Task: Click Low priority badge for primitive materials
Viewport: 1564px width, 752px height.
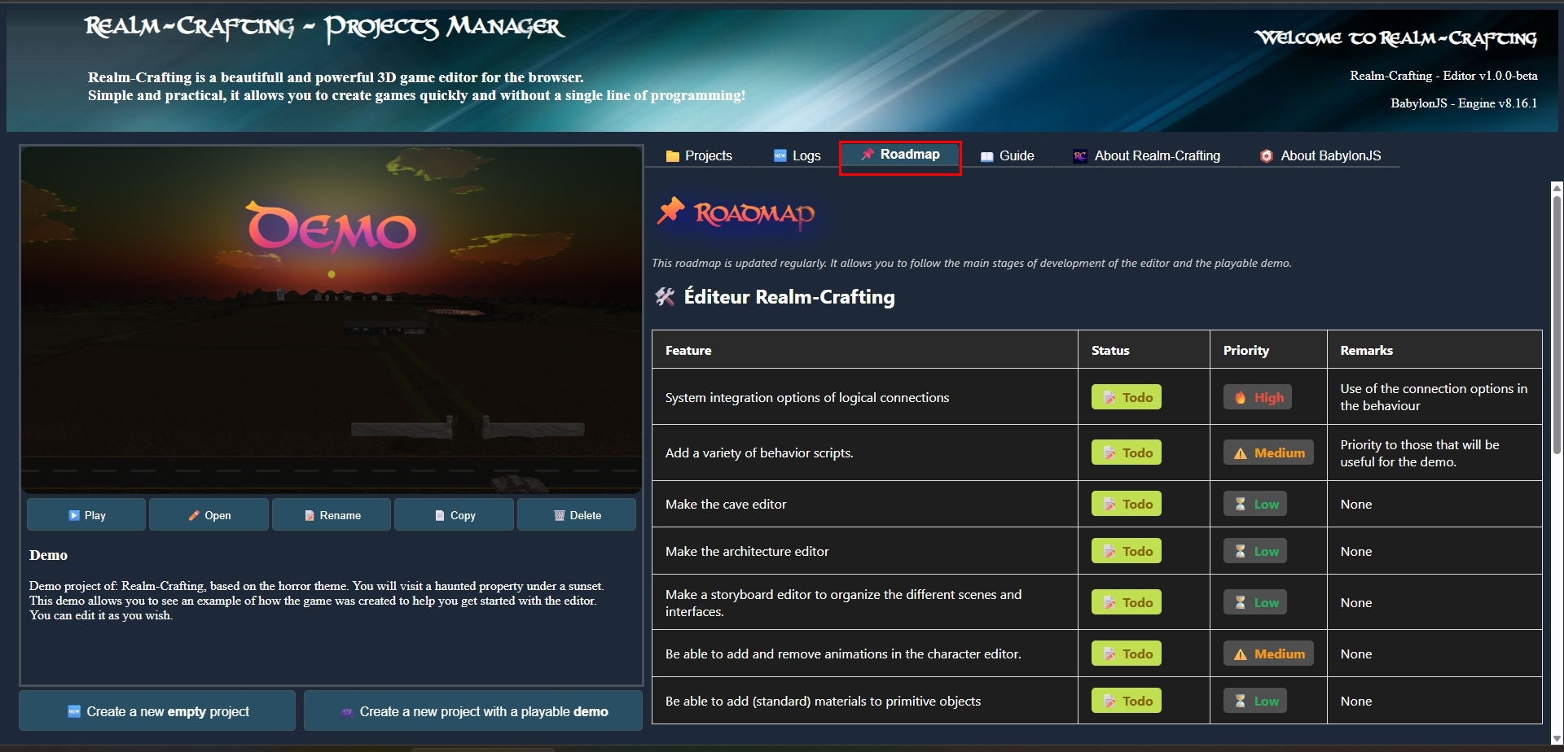Action: (1255, 701)
